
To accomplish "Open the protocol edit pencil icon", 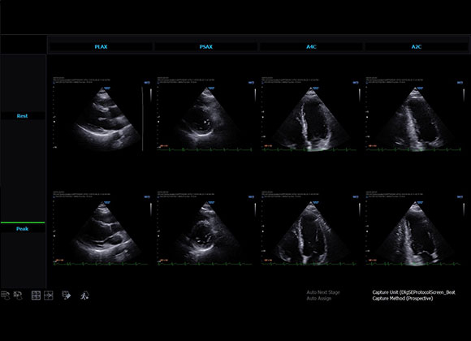I will 66,296.
